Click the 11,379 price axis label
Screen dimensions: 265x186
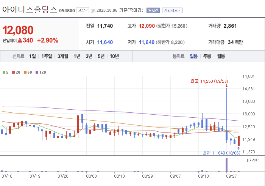click(x=248, y=152)
